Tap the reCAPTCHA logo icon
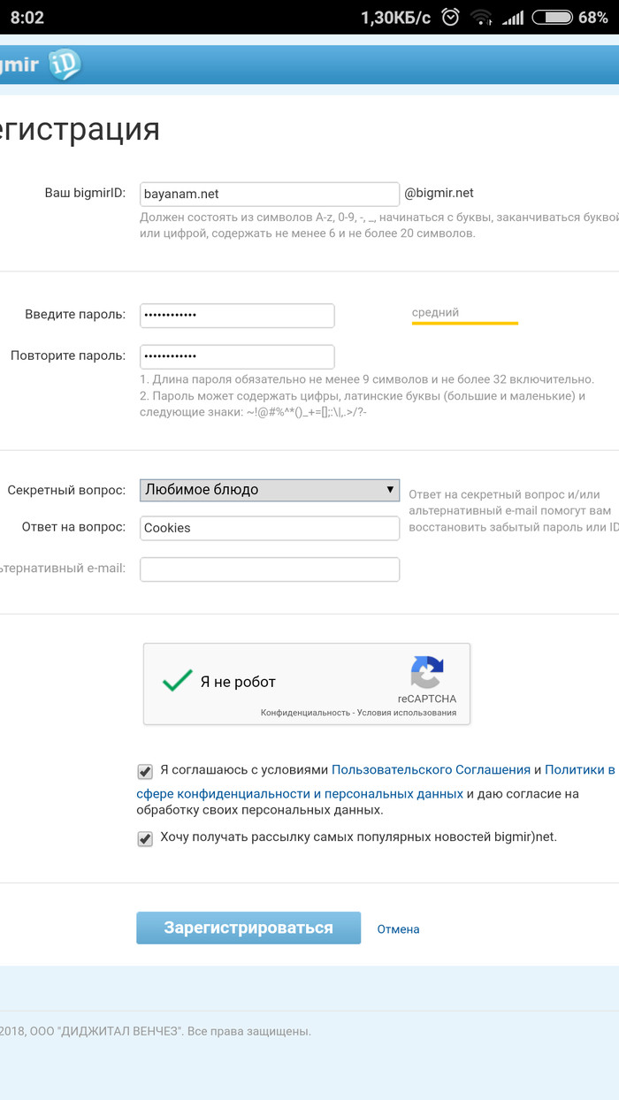Screen dimensions: 619x1100 tap(427, 671)
